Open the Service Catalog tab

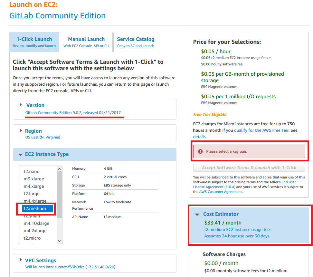(136, 42)
